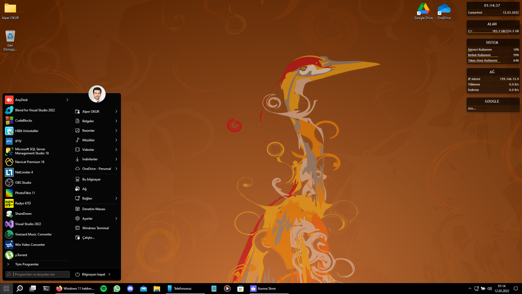The height and width of the screenshot is (294, 522).
Task: Open PhotoFiltre 11 program
Action: (x=25, y=193)
